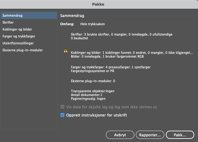Screen dimensions: 198x142
Task: Click the yellow warning triangle icon
Action: click(66, 51)
